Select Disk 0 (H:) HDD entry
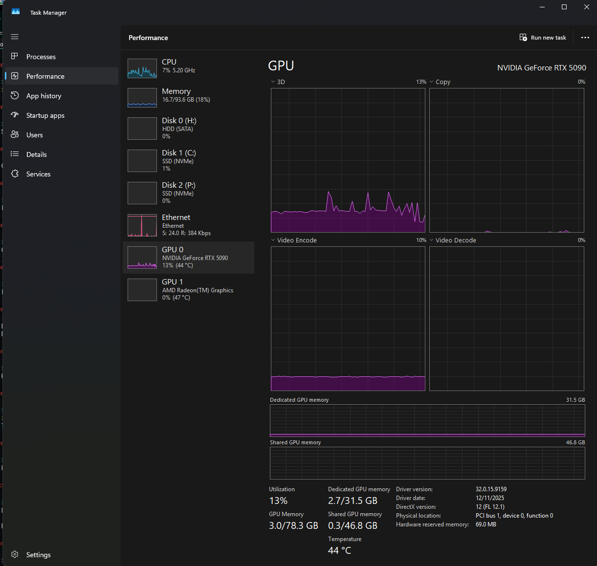 click(188, 129)
